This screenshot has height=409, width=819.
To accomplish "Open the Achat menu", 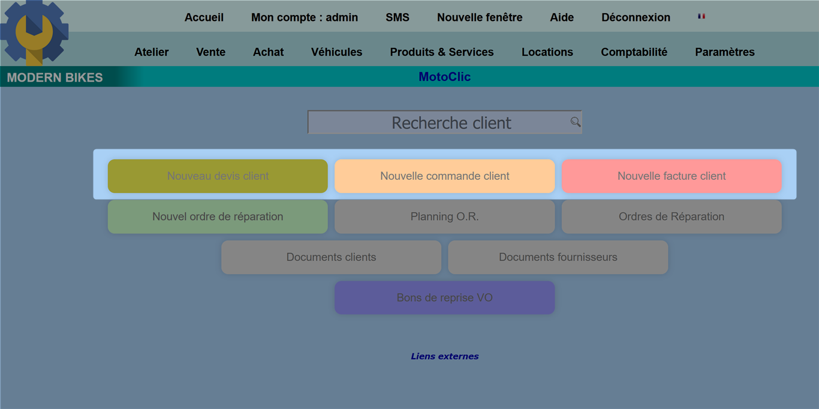I will click(x=269, y=52).
